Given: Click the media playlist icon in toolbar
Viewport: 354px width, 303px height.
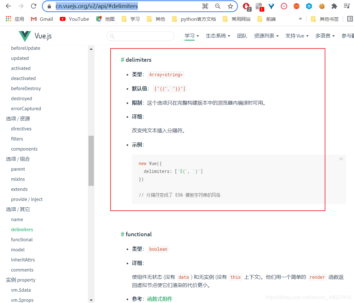Looking at the screenshot, I should [347, 6].
